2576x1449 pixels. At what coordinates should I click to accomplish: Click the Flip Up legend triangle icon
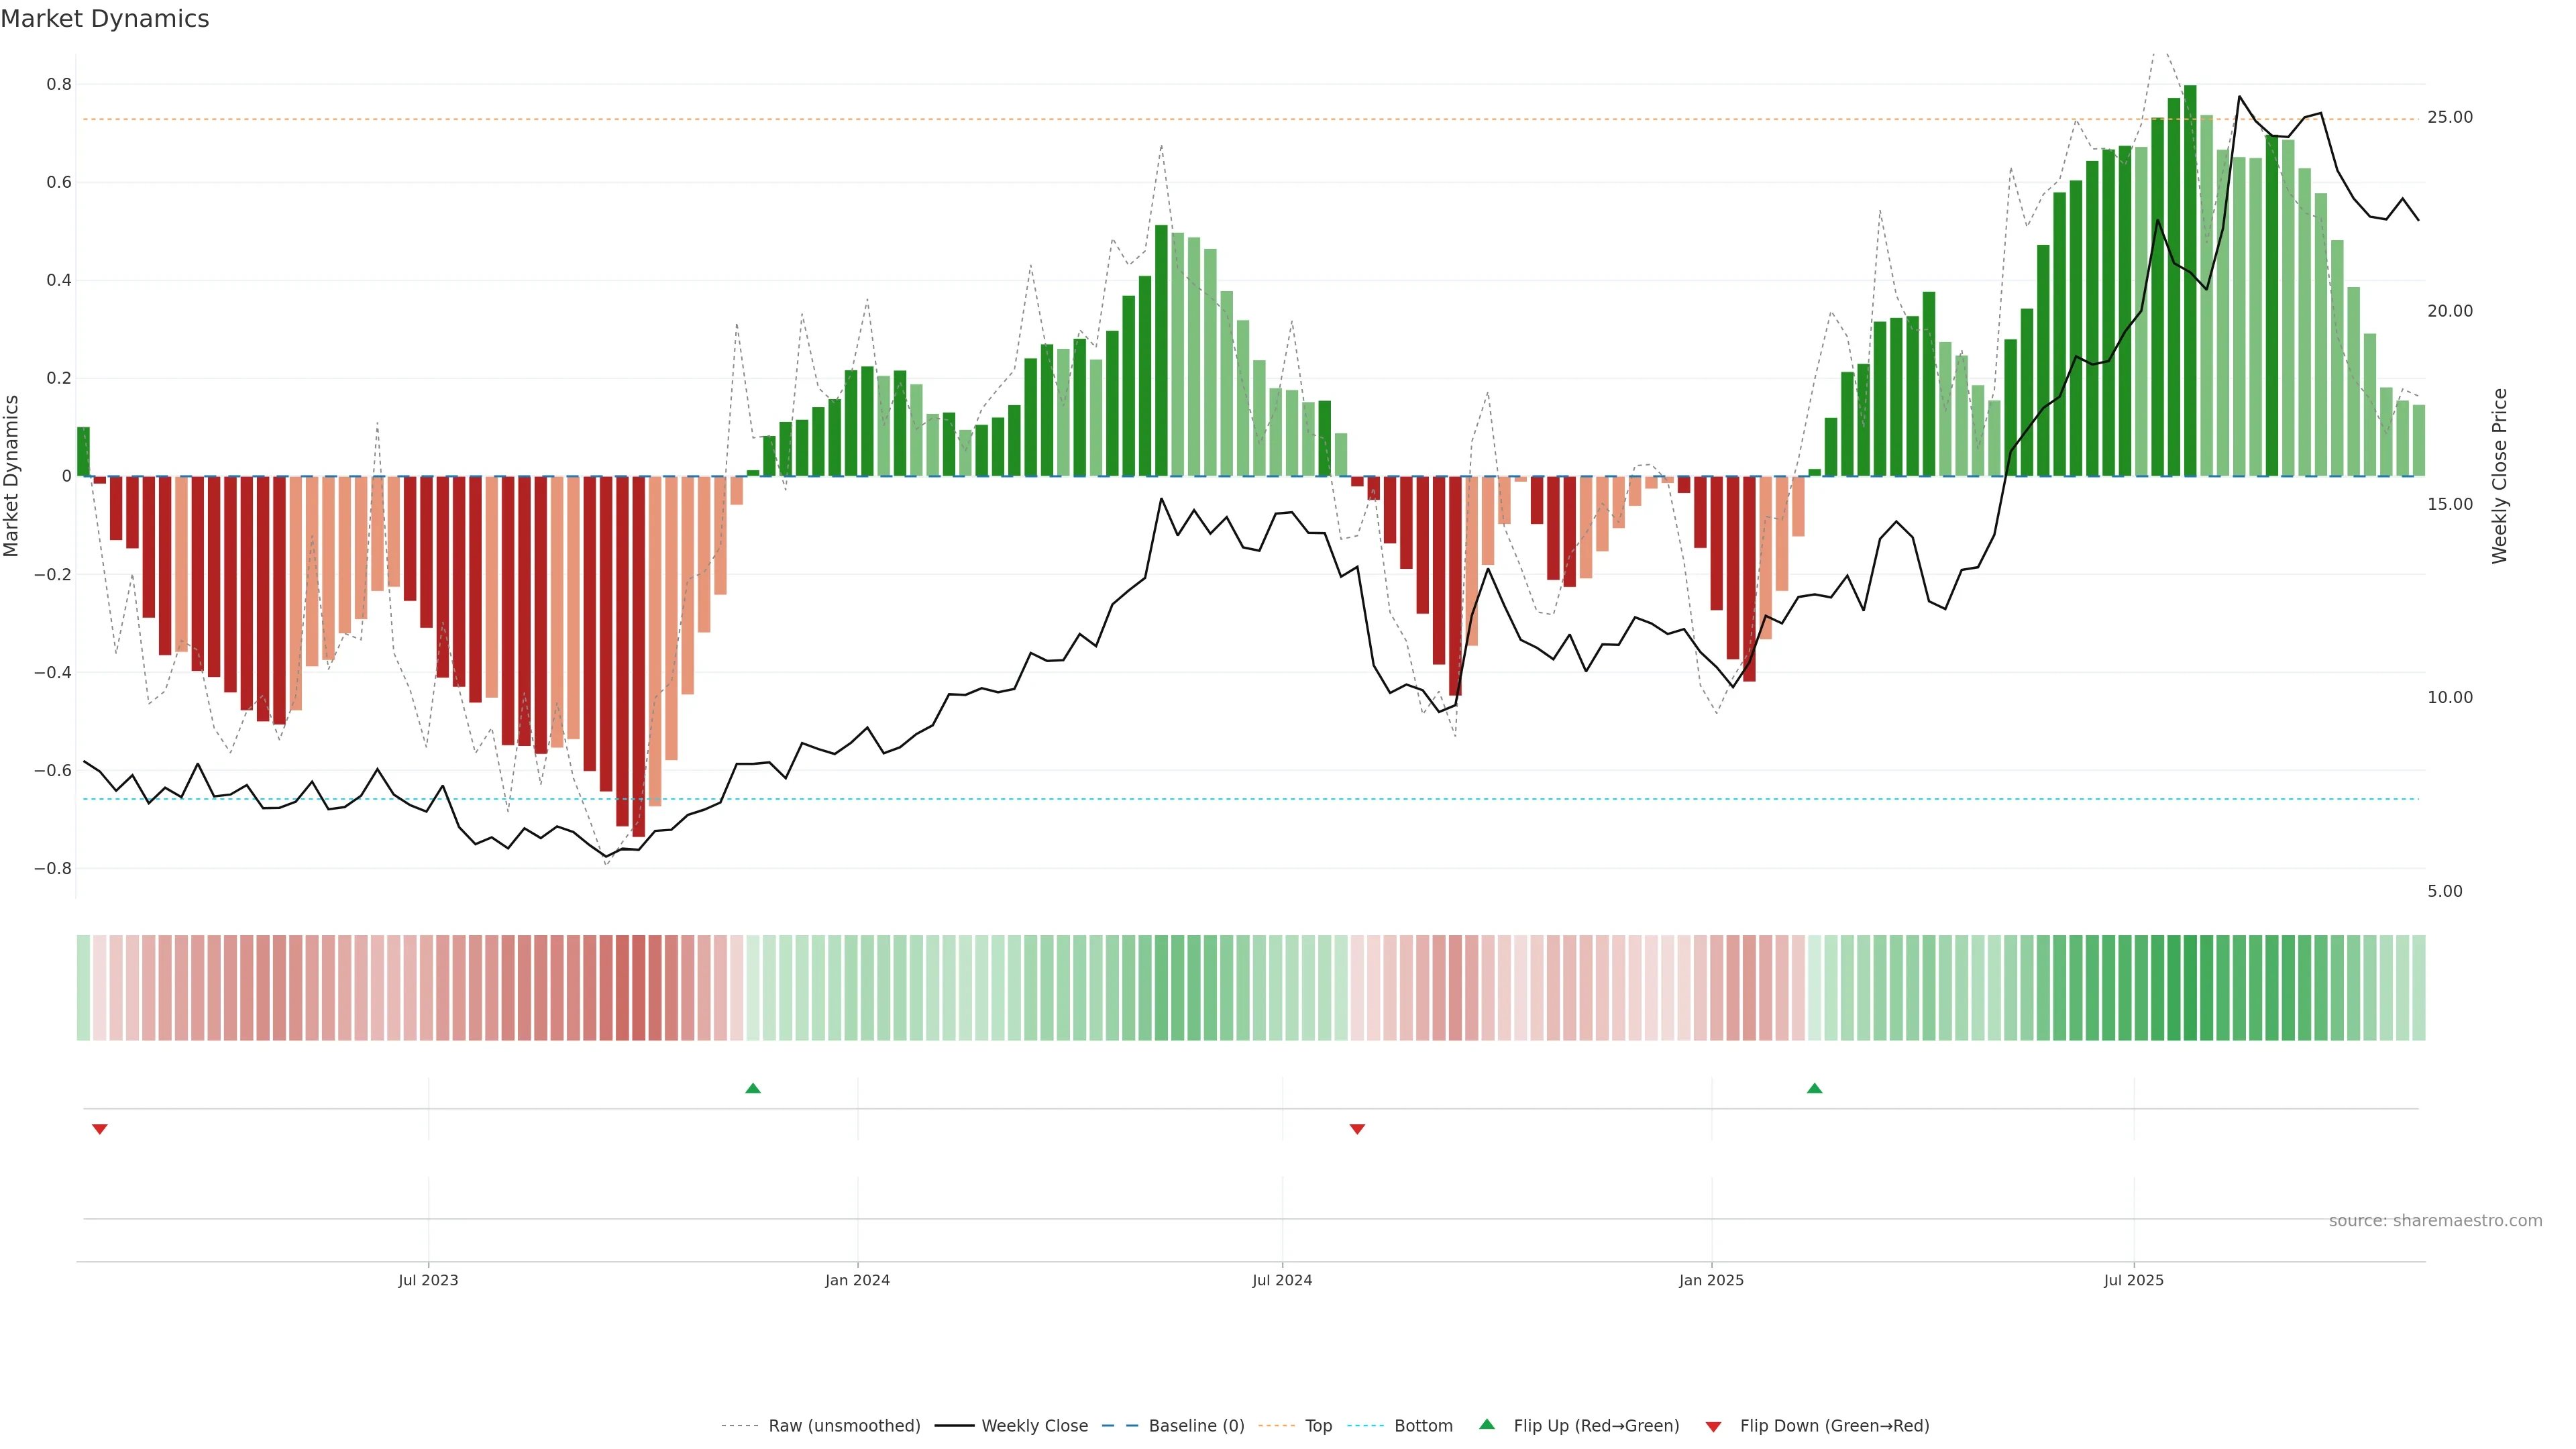[1487, 1424]
